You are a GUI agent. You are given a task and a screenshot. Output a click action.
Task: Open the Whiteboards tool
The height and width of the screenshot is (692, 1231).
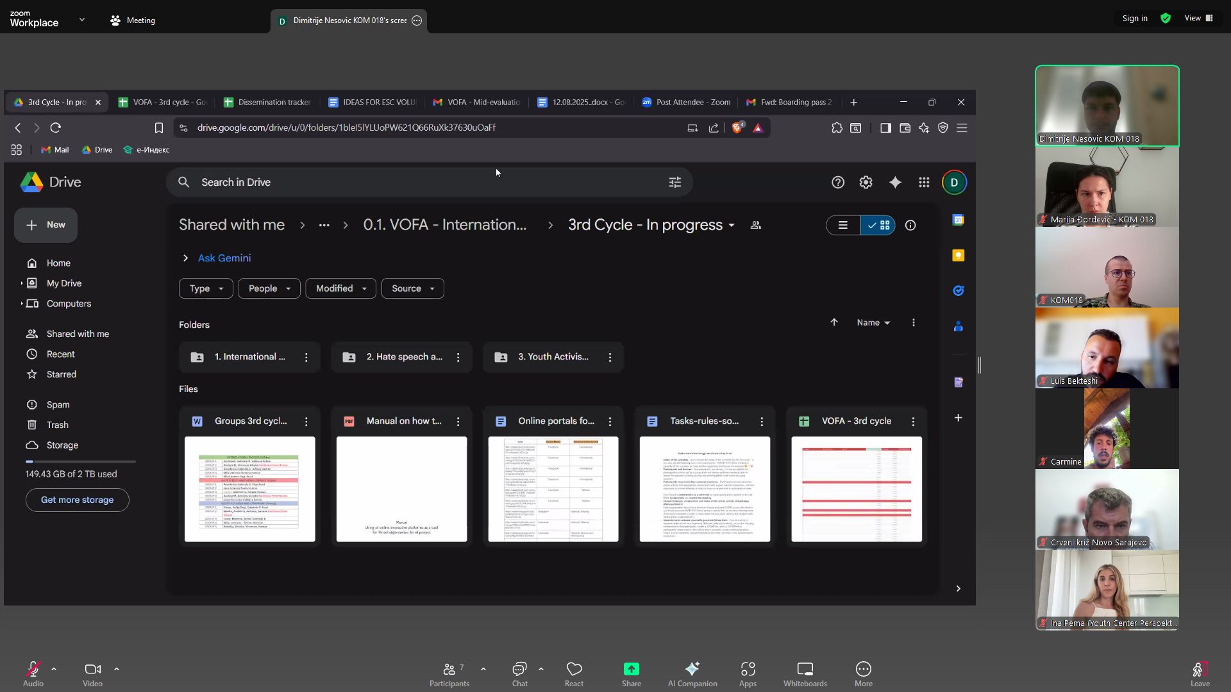click(805, 673)
